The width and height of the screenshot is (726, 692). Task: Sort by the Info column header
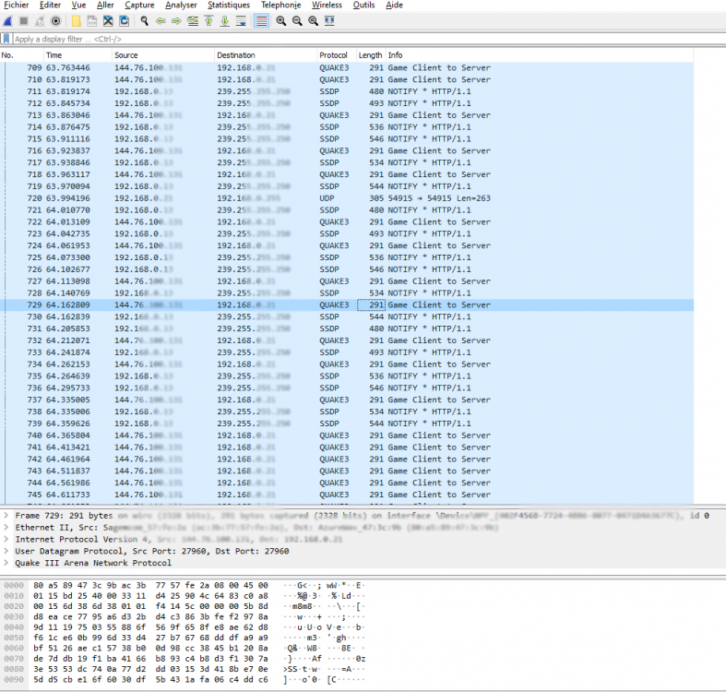[x=539, y=55]
